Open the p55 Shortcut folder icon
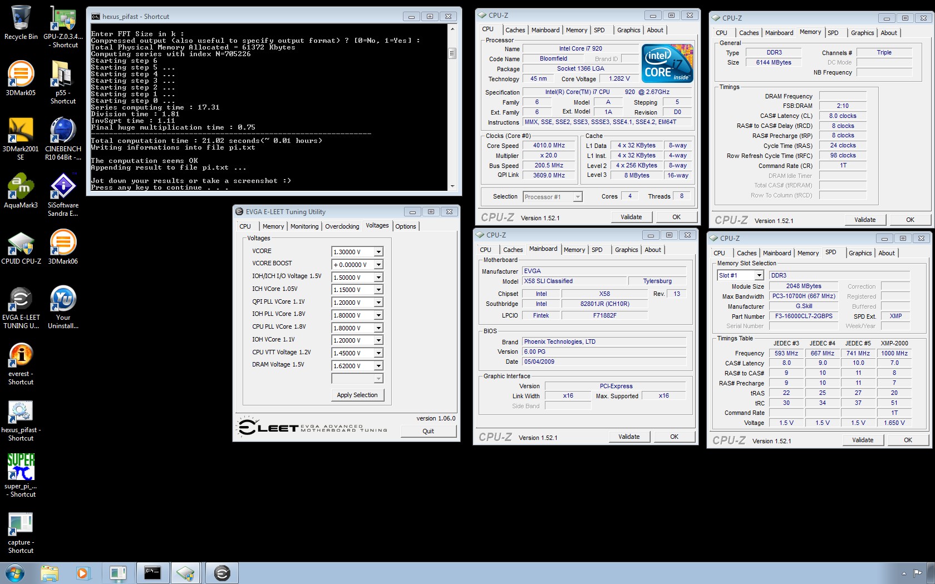Screen dimensions: 935x584 [63, 82]
